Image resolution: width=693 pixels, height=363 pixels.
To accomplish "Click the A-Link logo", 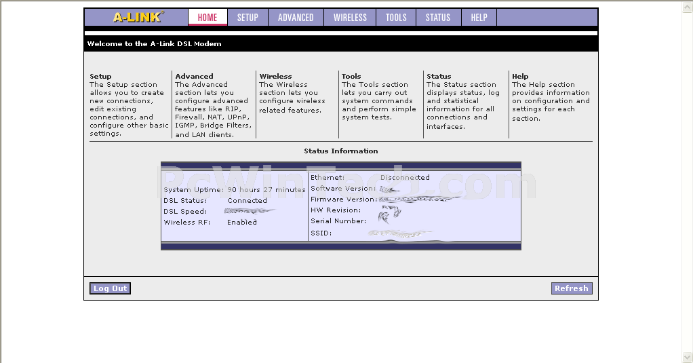I will tap(138, 17).
